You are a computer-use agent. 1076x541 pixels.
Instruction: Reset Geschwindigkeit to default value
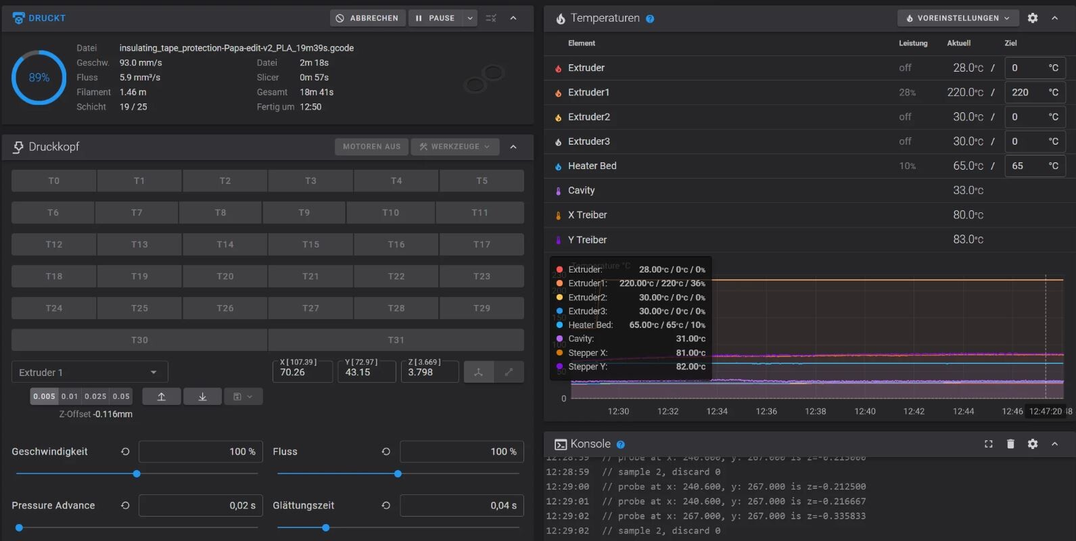point(125,452)
